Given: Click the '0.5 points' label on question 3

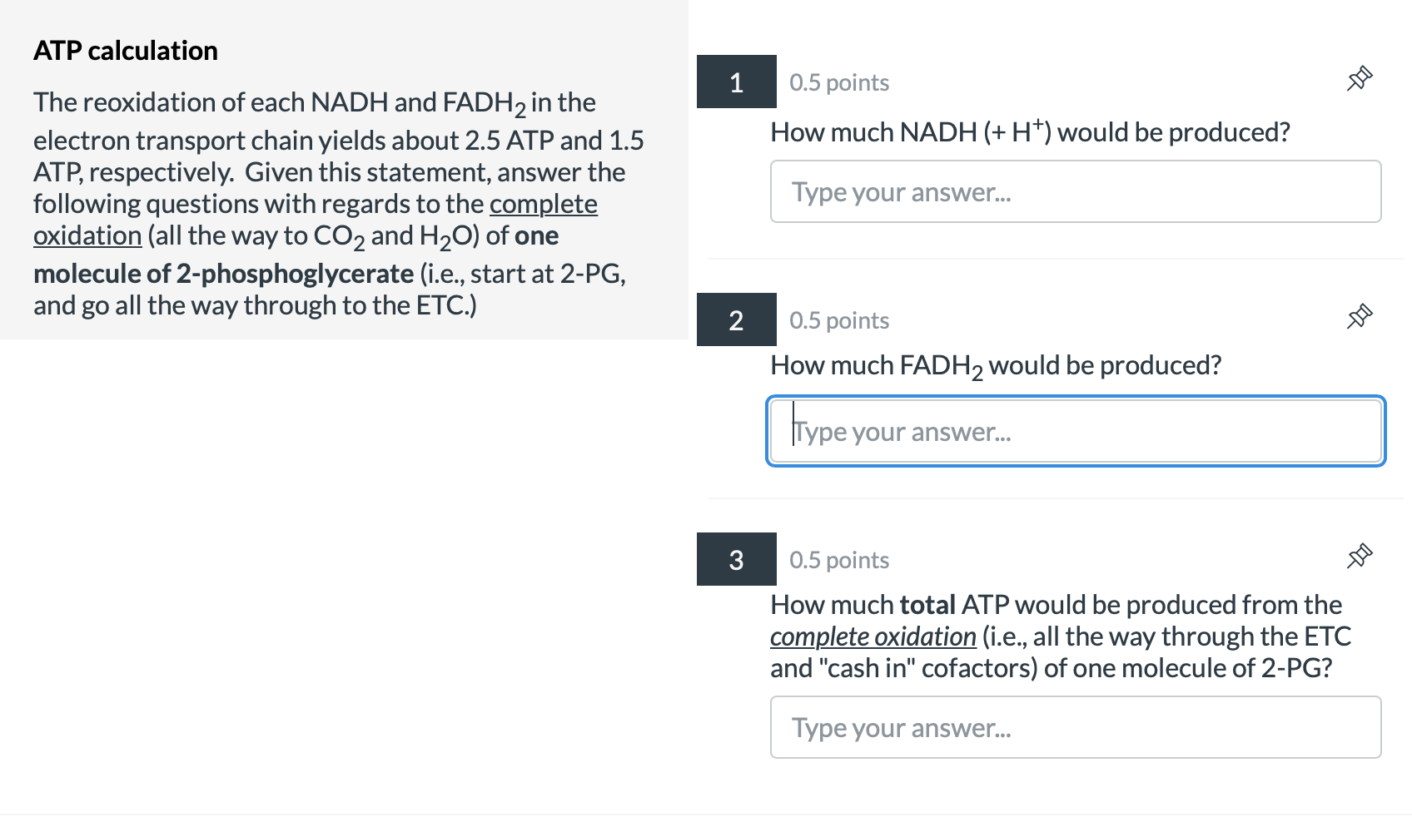Looking at the screenshot, I should 838,559.
